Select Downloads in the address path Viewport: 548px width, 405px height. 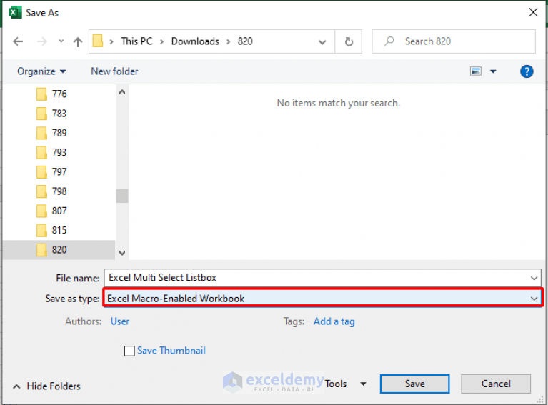point(195,41)
